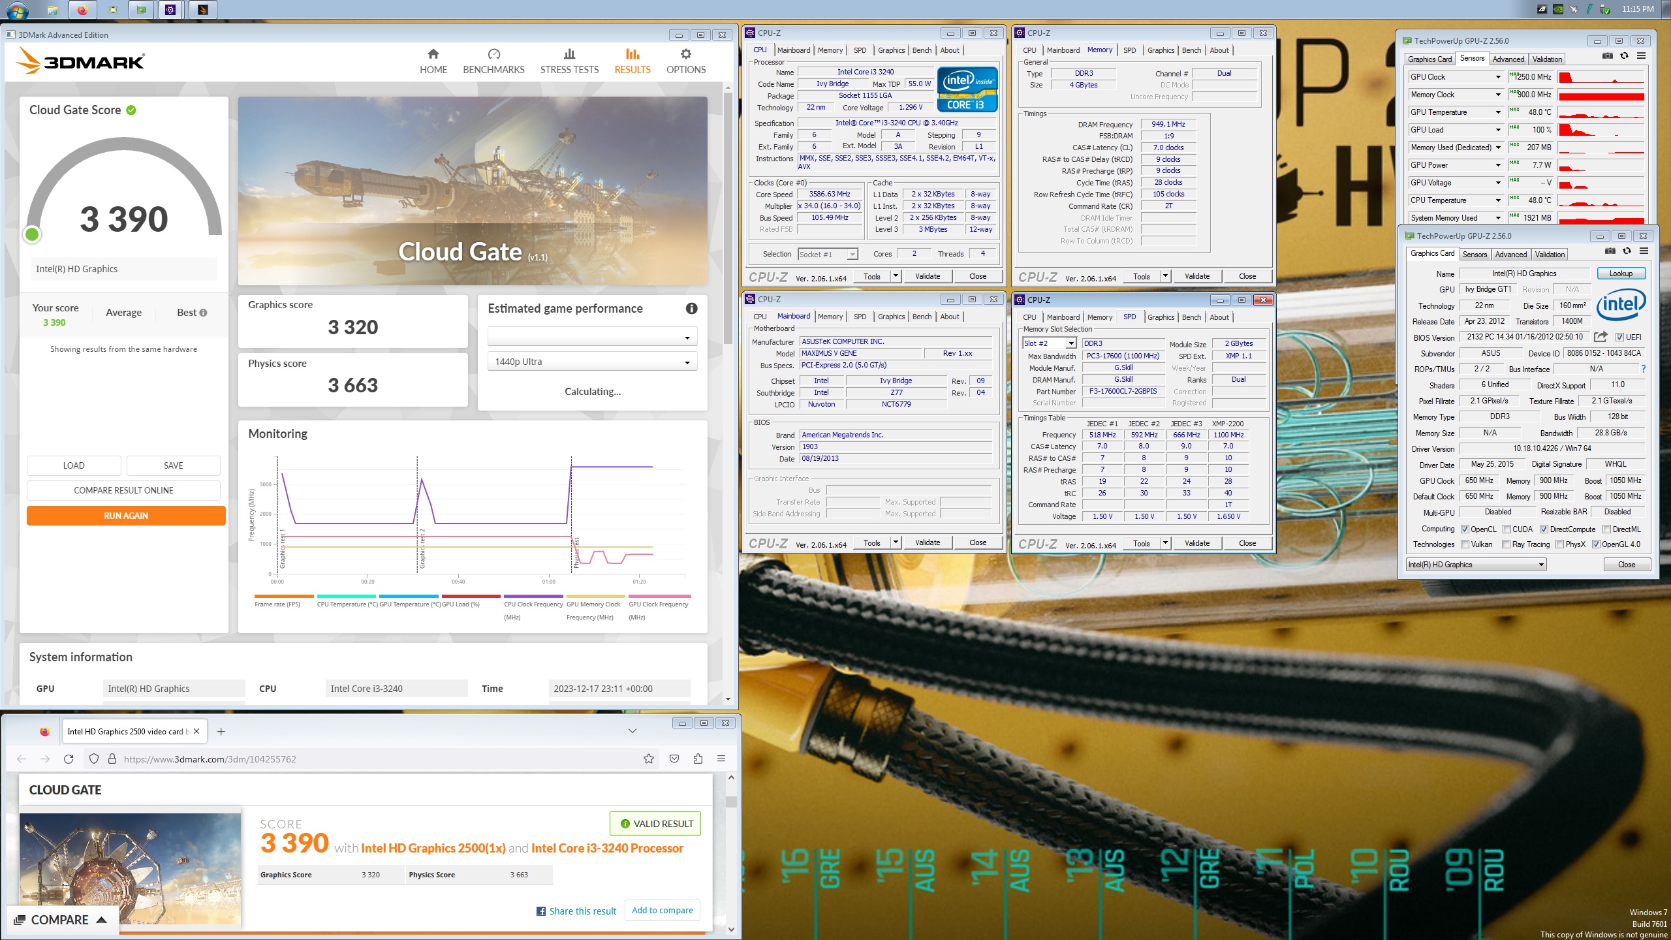Open Firefox extensions puzzle icon

[x=698, y=759]
